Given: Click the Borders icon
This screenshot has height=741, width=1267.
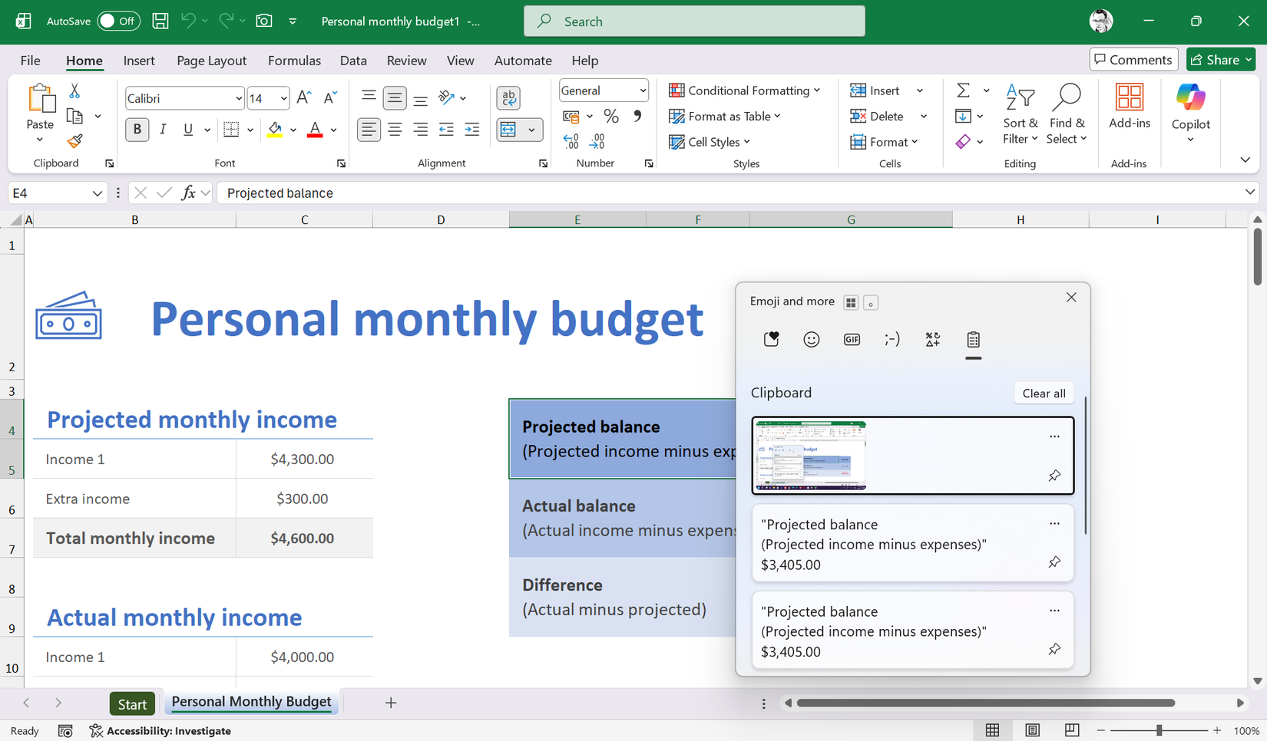Looking at the screenshot, I should 231,130.
